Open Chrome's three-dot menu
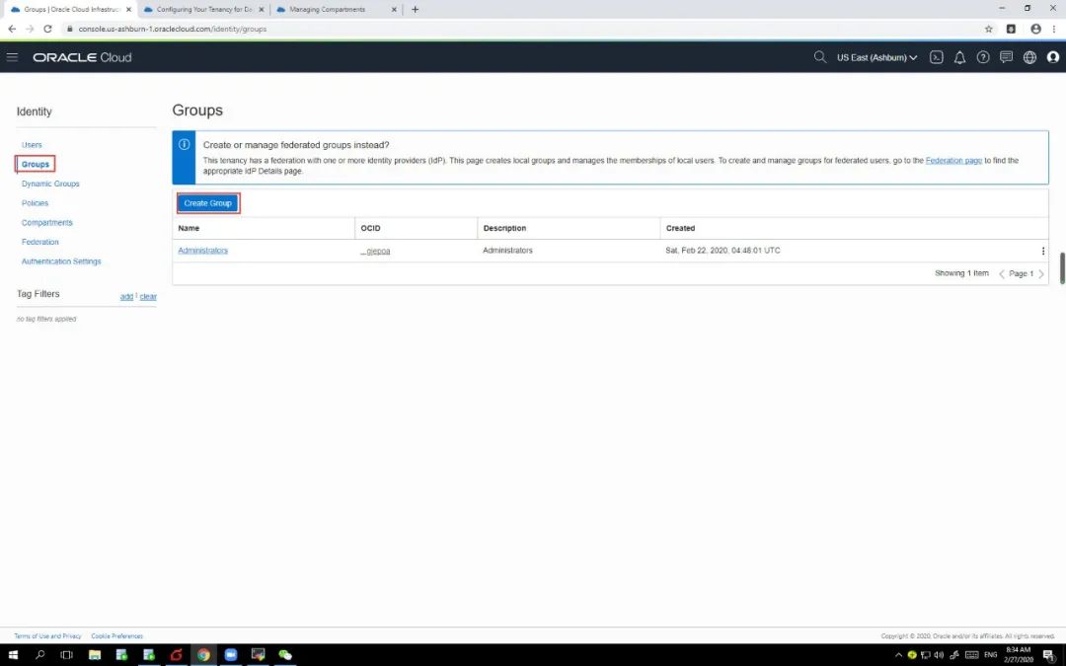 [1054, 29]
